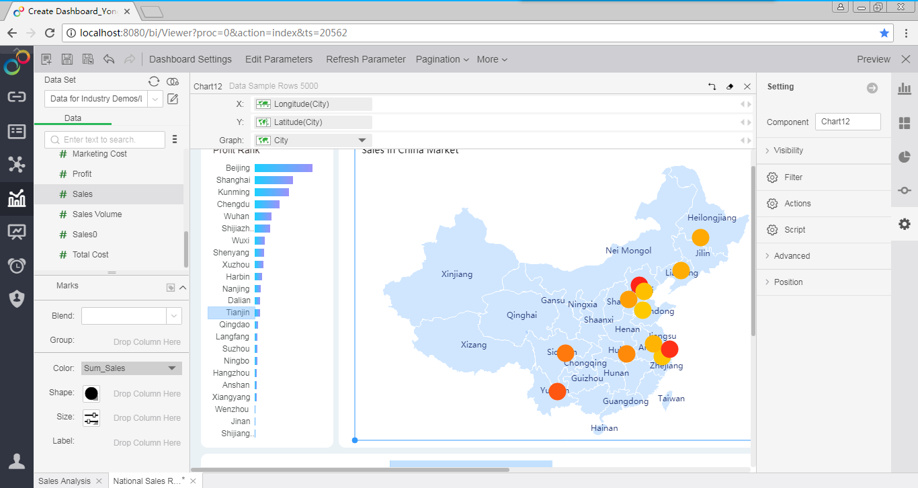Click the new dashboard icon in toolbar
This screenshot has height=488, width=918.
click(46, 59)
